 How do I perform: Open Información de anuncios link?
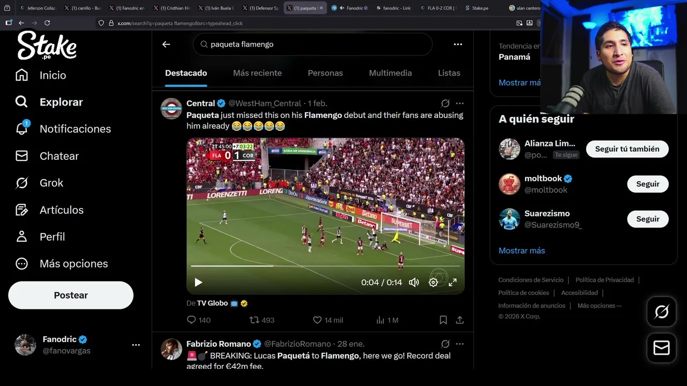pos(531,306)
